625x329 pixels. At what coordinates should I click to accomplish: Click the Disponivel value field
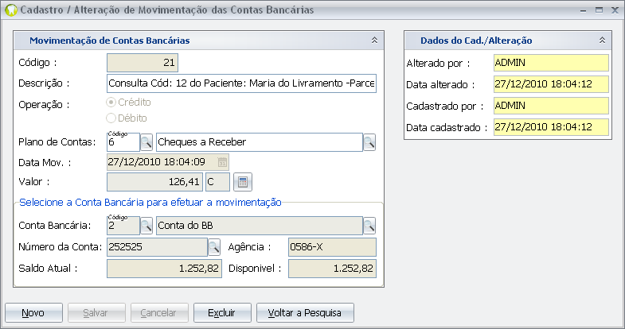point(332,269)
